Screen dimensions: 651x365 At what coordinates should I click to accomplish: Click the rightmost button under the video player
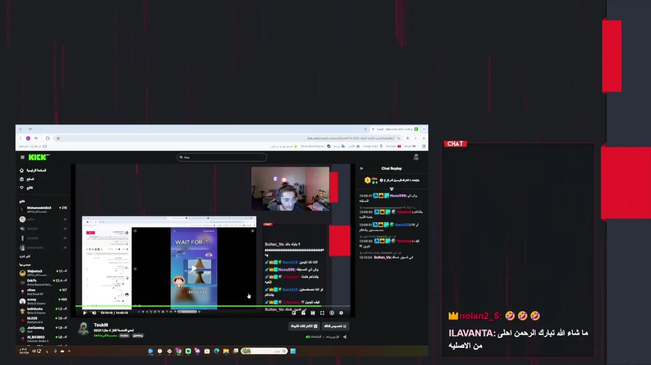[335, 326]
